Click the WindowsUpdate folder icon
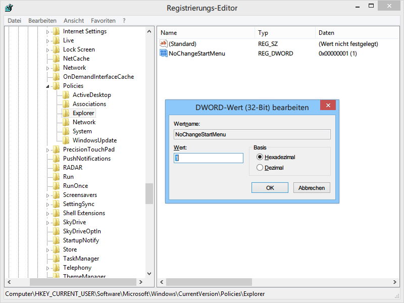Screen dimensions: 404x303 pyautogui.click(x=66, y=140)
